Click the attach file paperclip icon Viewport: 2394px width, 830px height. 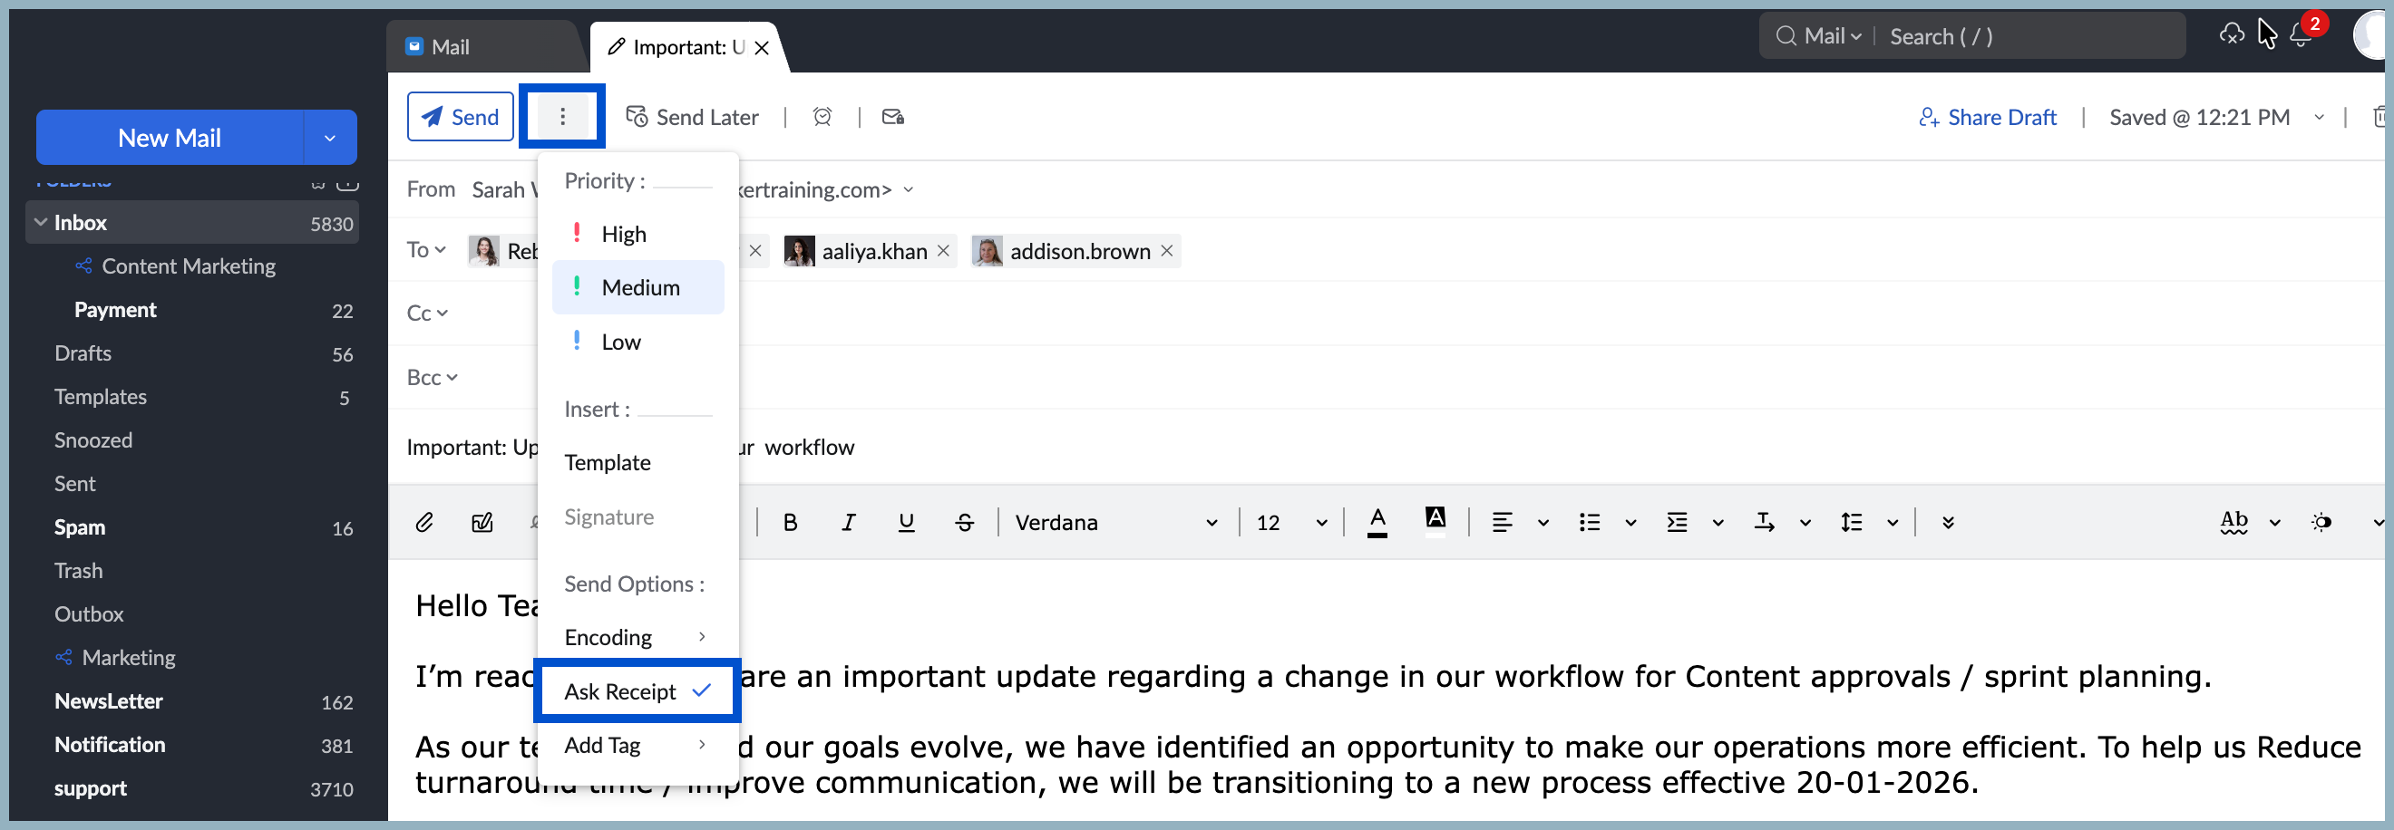coord(423,523)
